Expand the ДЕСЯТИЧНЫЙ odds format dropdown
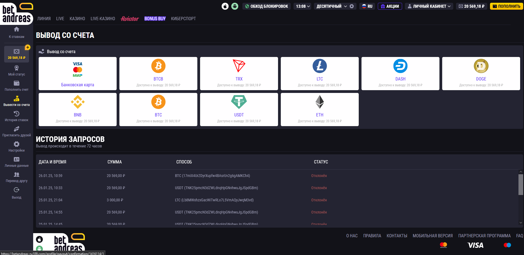 (x=332, y=6)
